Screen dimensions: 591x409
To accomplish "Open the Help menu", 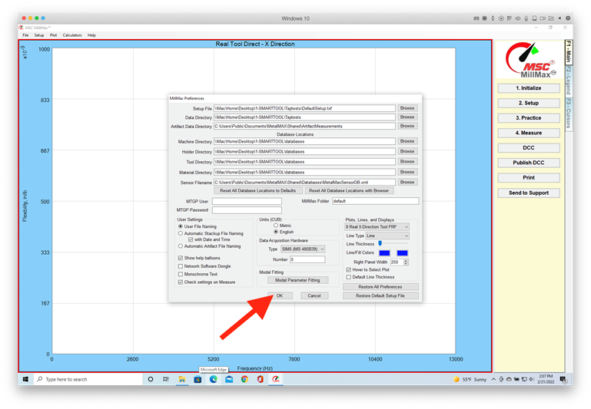I will point(91,35).
